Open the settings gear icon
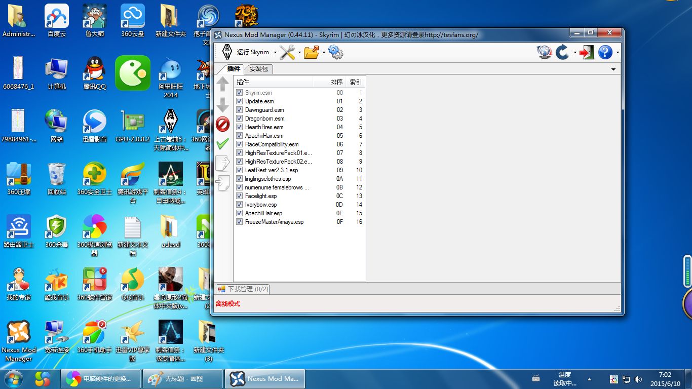The image size is (692, 389). pyautogui.click(x=335, y=52)
